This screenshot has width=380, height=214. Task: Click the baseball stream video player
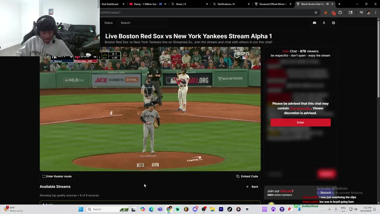150,109
